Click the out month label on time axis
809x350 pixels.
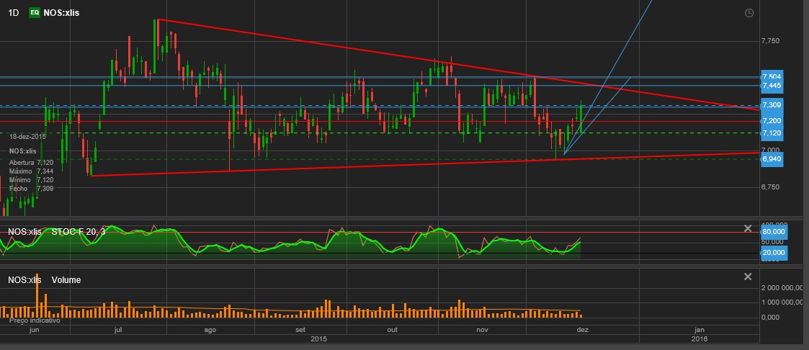point(392,330)
